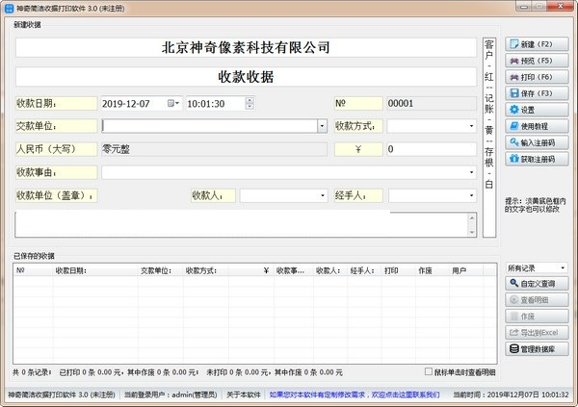Sort by the 收款人 column header

point(330,270)
